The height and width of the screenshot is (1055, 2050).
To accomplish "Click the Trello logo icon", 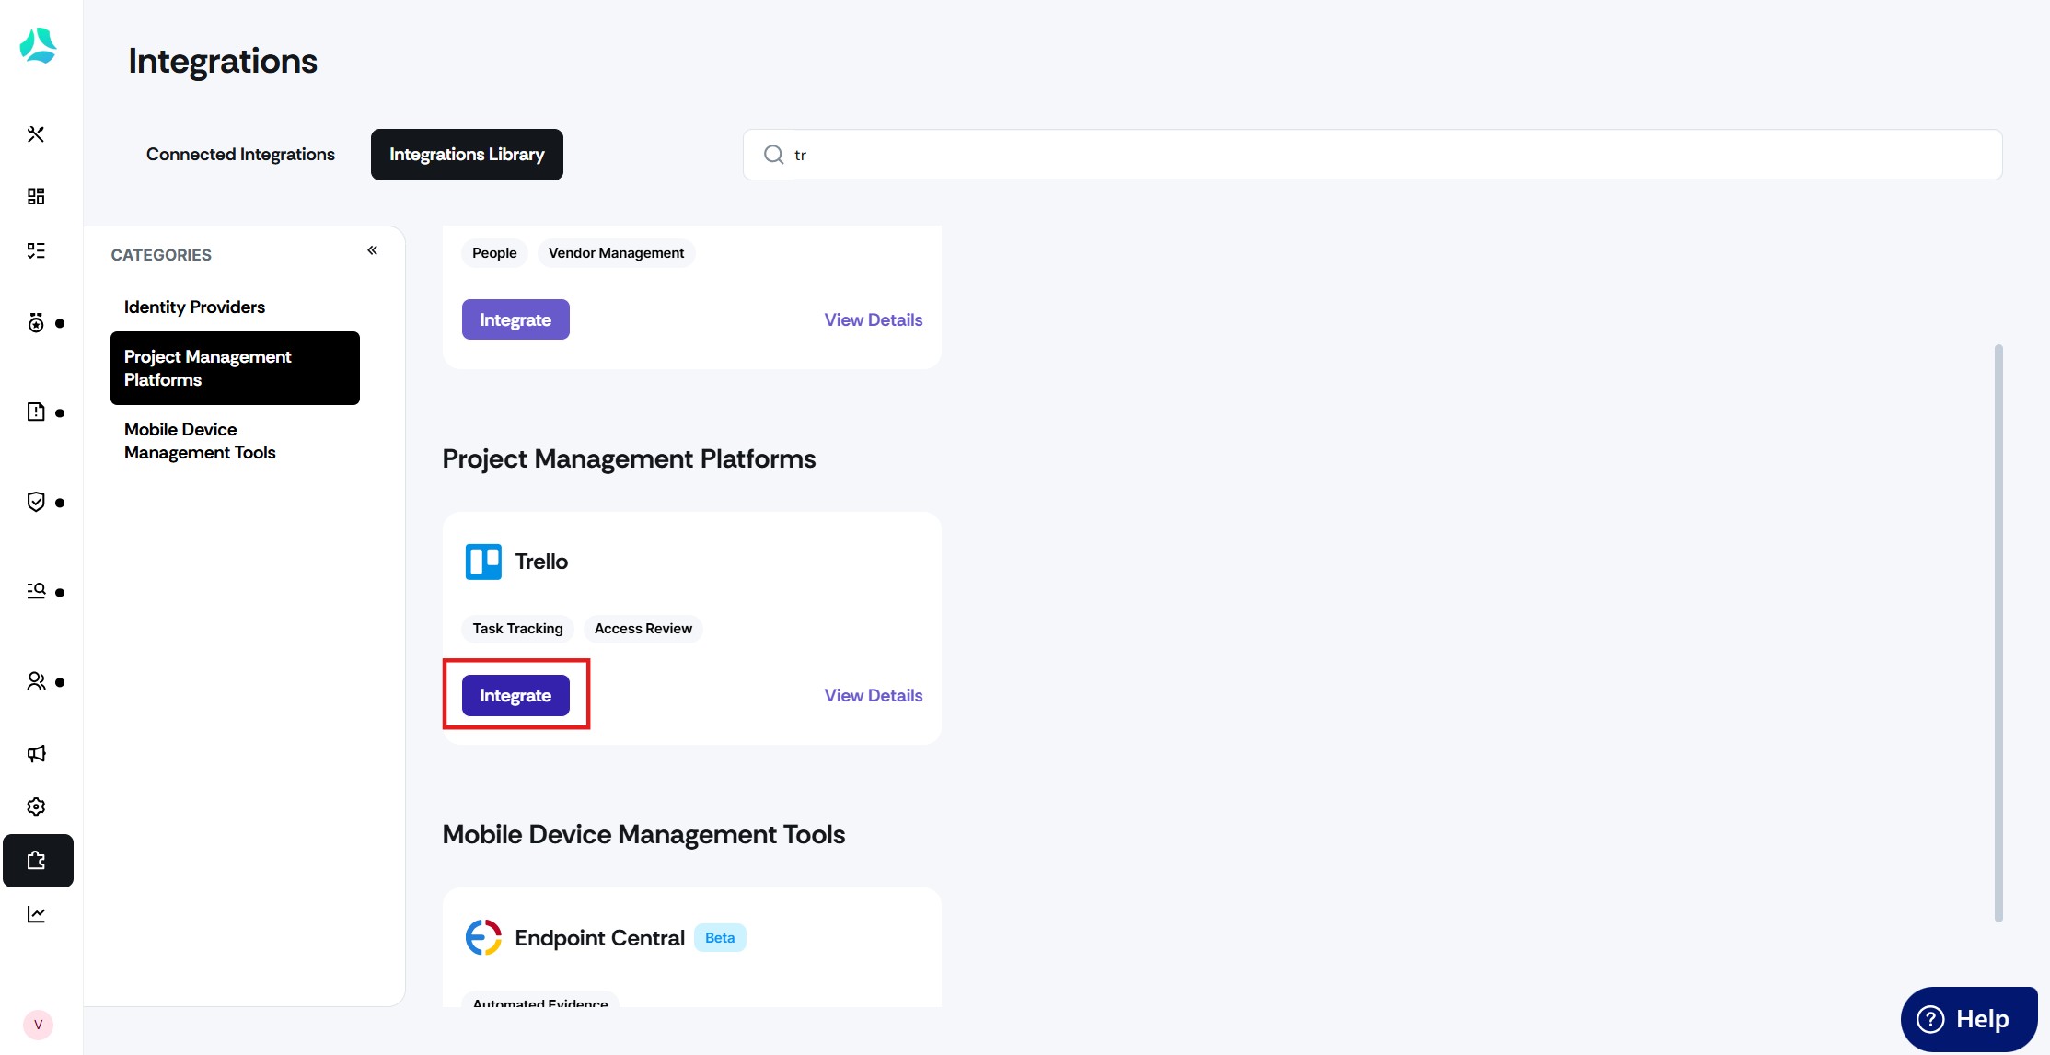I will (483, 562).
